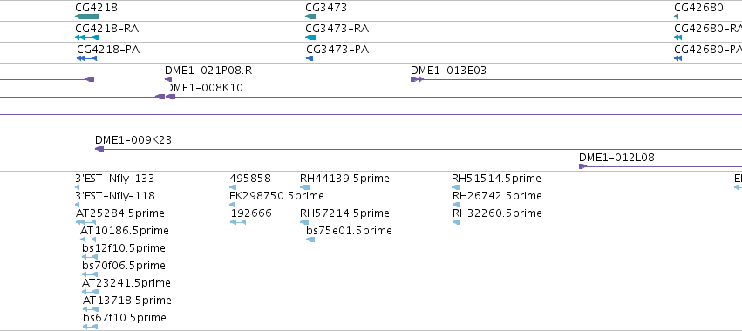Screen dimensions: 742x331
Task: Select the CG42680-RA transcript glyph
Action: click(x=677, y=37)
